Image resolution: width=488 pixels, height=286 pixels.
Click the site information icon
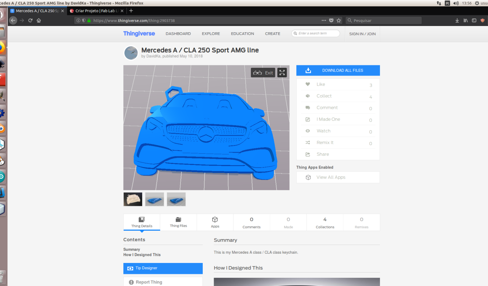(x=78, y=21)
